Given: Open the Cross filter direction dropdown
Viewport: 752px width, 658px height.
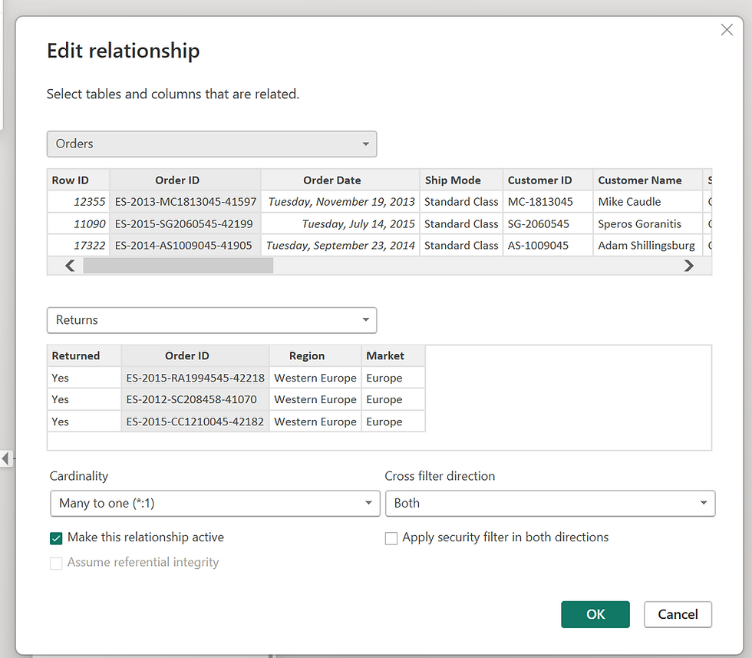Looking at the screenshot, I should [x=550, y=504].
